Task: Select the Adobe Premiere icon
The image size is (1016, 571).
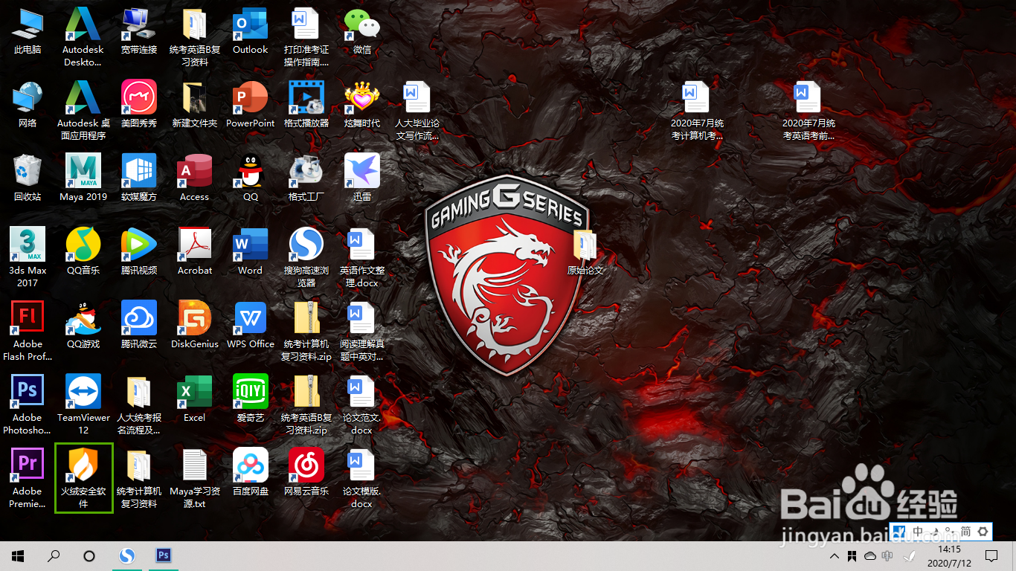Action: coord(28,478)
